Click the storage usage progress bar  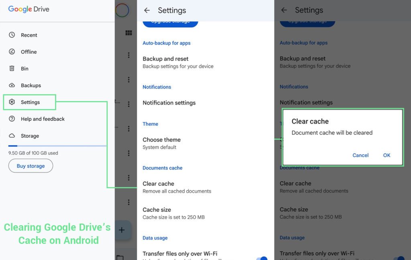click(57, 146)
